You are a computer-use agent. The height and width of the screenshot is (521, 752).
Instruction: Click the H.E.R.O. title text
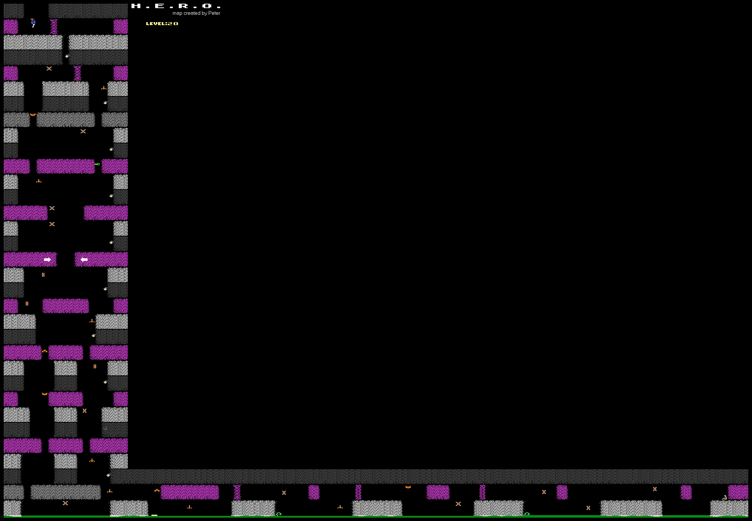[x=176, y=6]
